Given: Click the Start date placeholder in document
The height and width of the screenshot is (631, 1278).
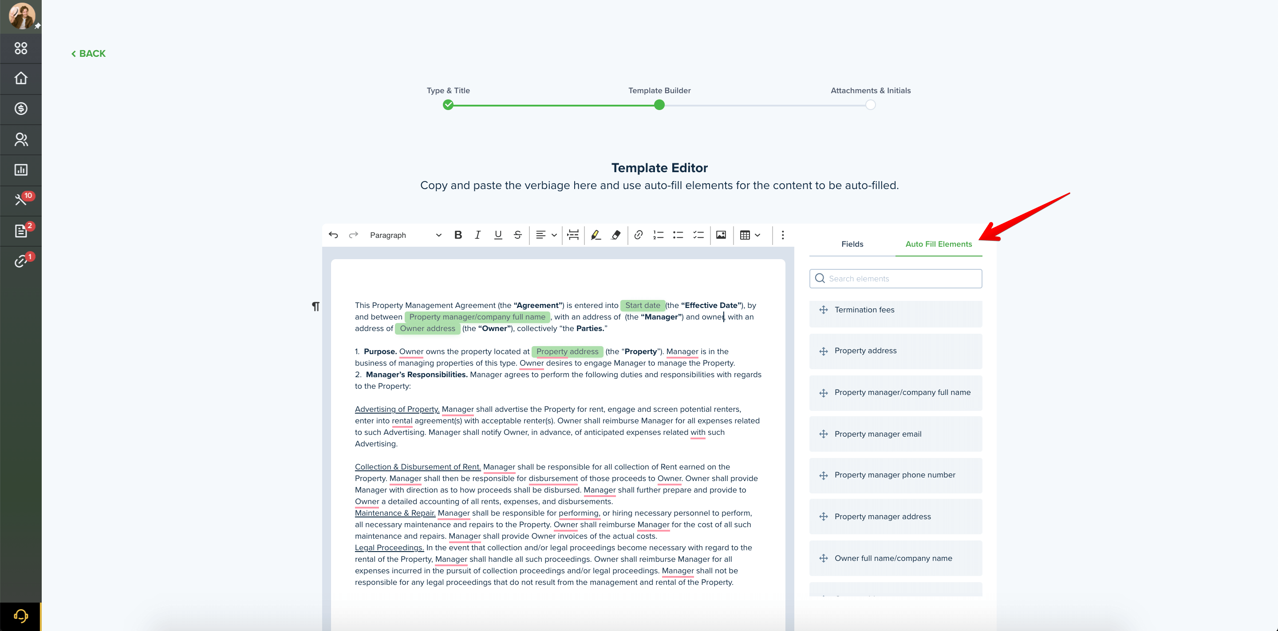Looking at the screenshot, I should [643, 306].
